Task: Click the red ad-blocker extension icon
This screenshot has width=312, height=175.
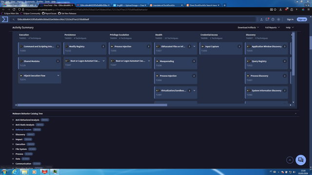Action: pos(286,9)
